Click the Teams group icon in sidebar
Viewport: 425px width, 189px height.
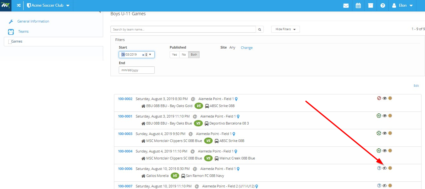point(11,32)
